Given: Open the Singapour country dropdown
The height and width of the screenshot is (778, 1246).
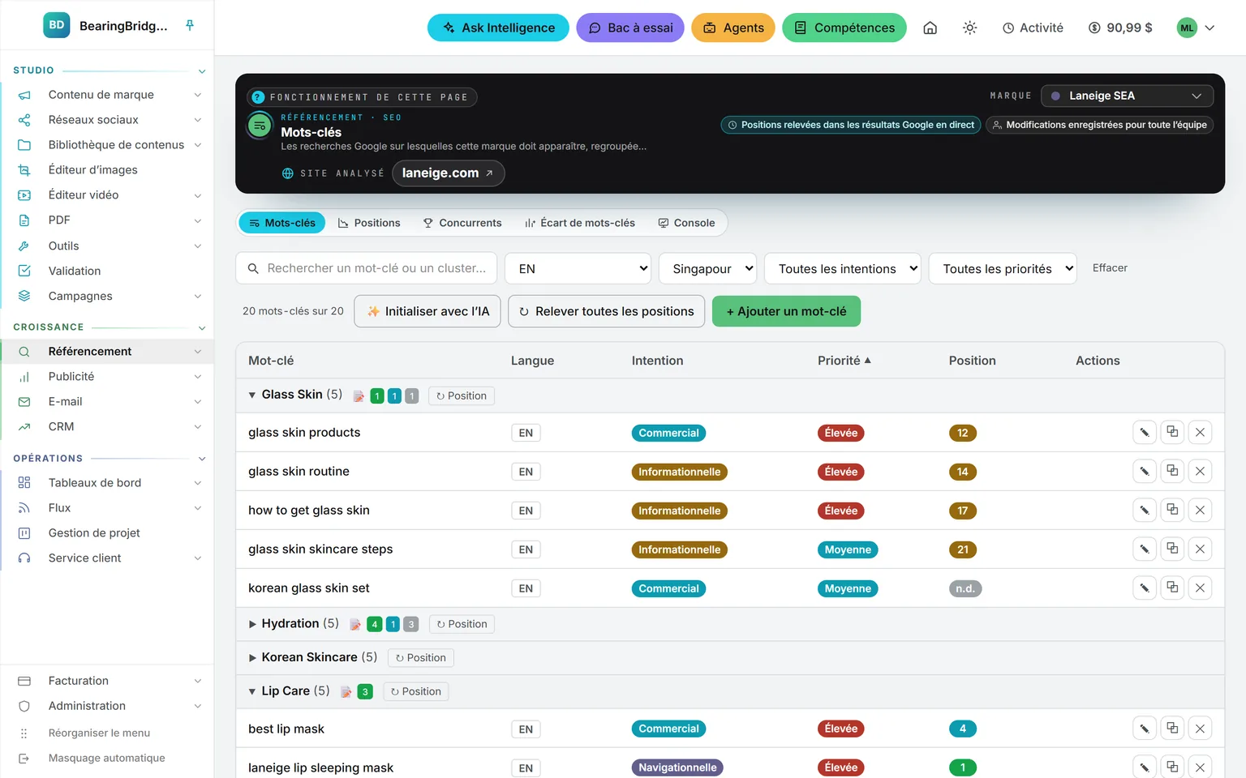Looking at the screenshot, I should point(707,268).
